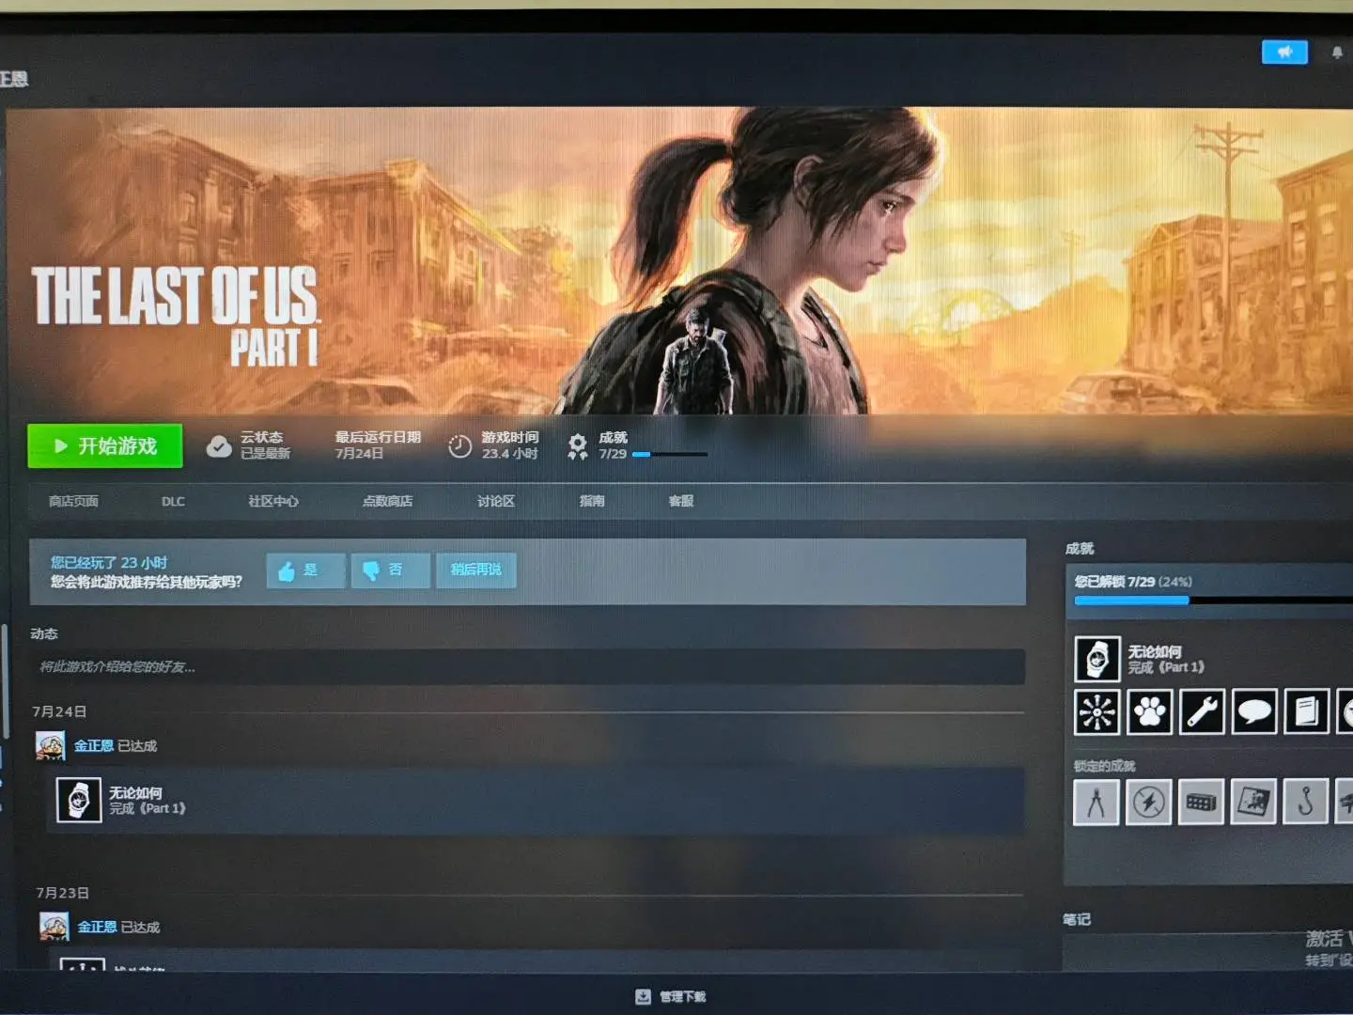Select the burst-shaped unlocked achievement icon
Viewport: 1353px width, 1015px height.
[x=1096, y=711]
